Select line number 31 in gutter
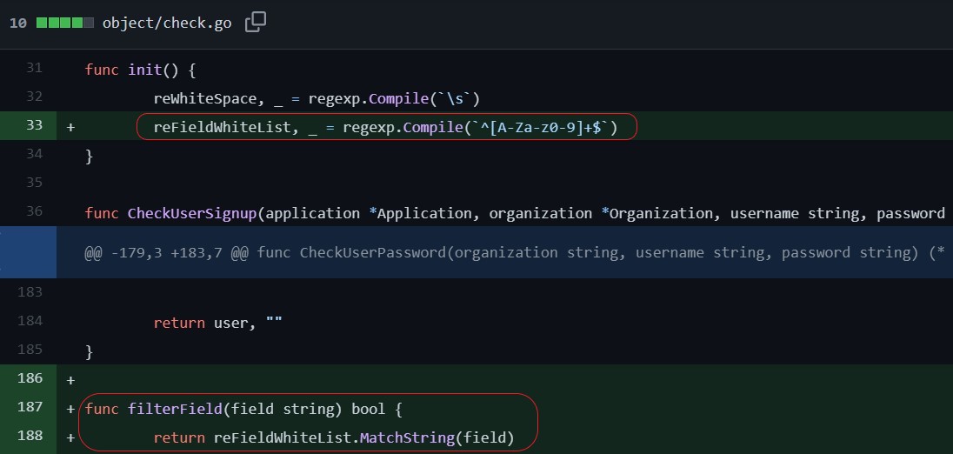The width and height of the screenshot is (953, 454). pyautogui.click(x=34, y=68)
